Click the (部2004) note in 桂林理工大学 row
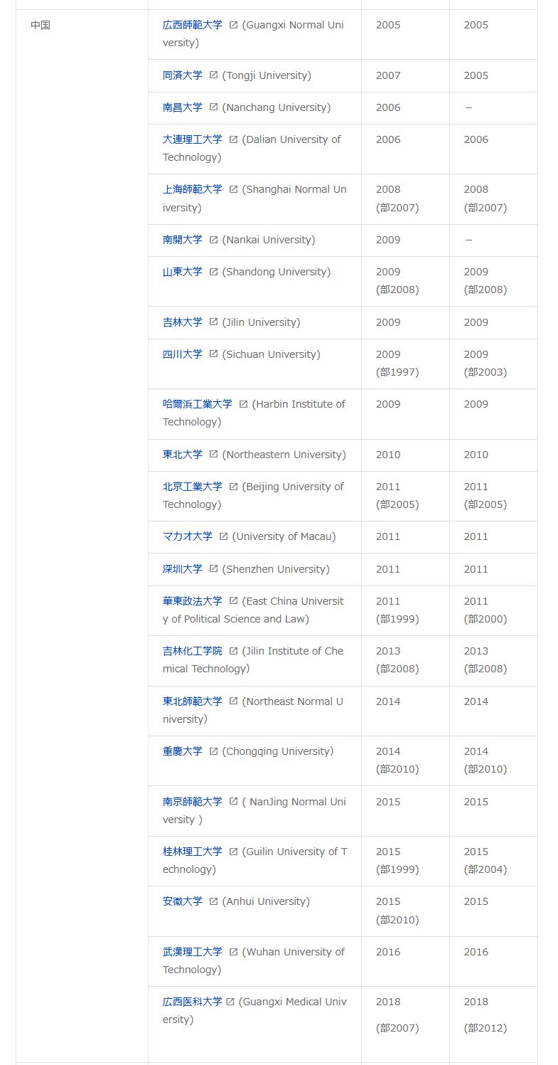Image resolution: width=558 pixels, height=1065 pixels. 485,869
